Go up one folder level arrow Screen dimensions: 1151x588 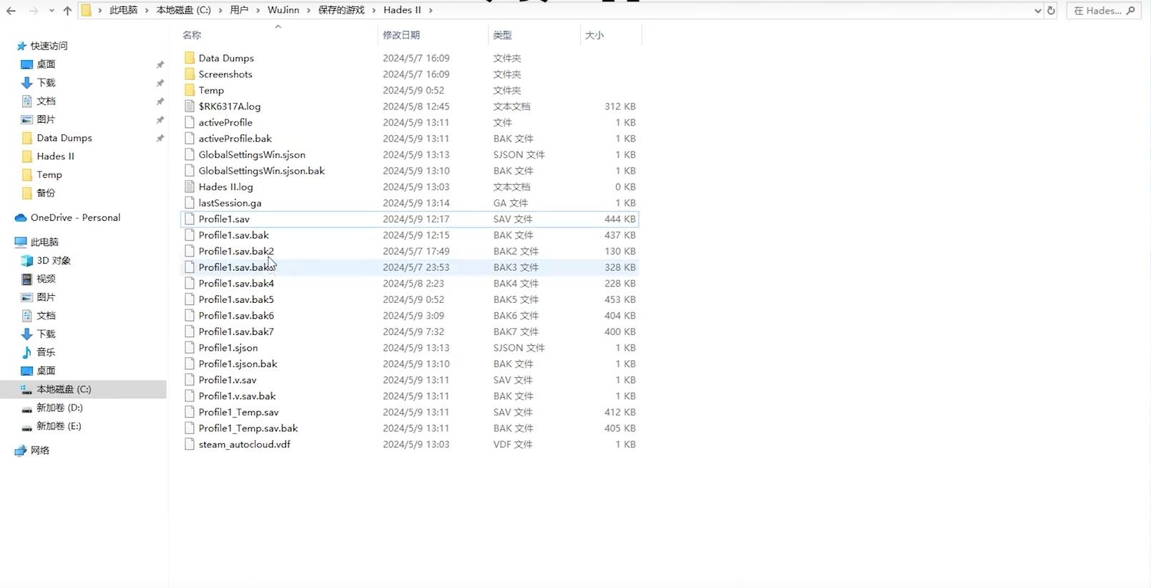pyautogui.click(x=67, y=11)
